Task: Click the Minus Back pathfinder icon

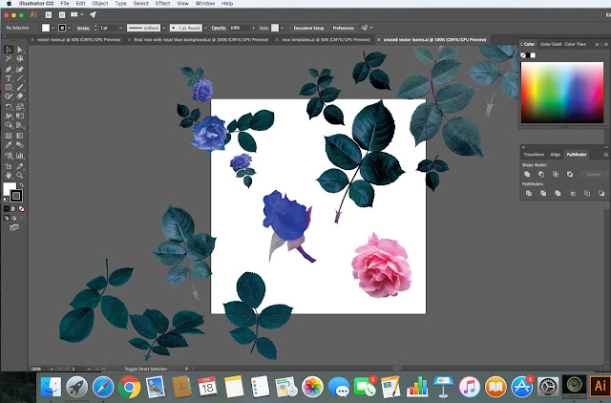Action: pyautogui.click(x=601, y=193)
